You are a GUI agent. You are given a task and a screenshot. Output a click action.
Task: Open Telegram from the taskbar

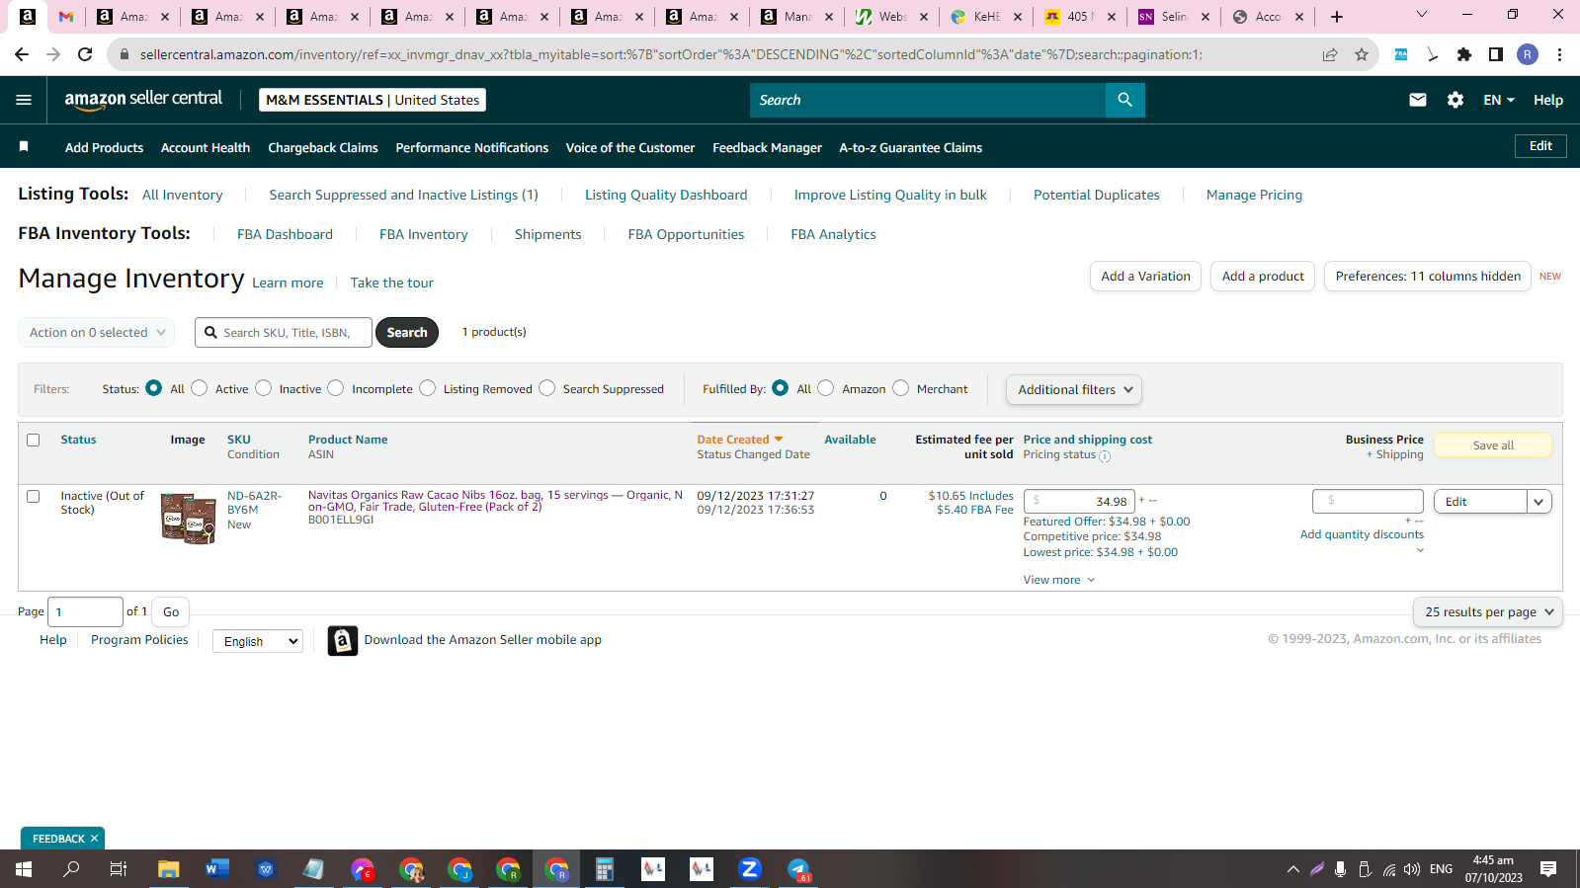(798, 869)
